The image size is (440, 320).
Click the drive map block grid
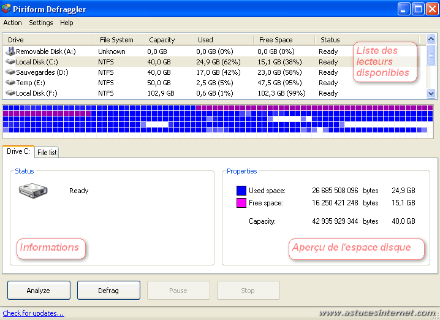[218, 121]
